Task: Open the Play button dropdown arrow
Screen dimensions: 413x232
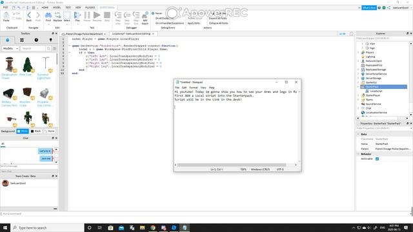Action: click(77, 24)
